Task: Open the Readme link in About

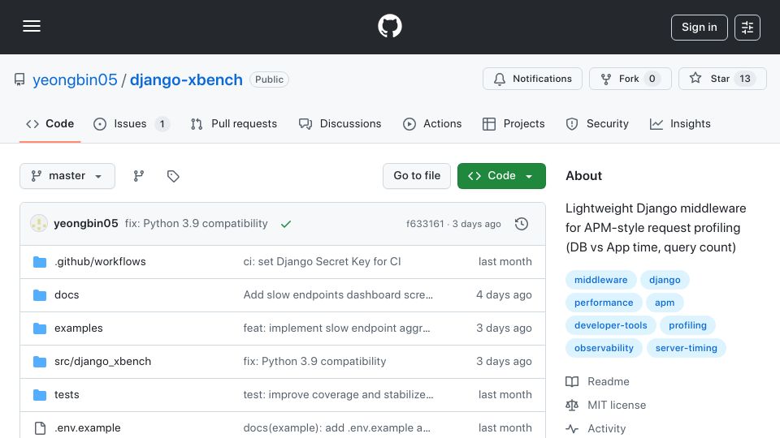Action: [x=597, y=381]
